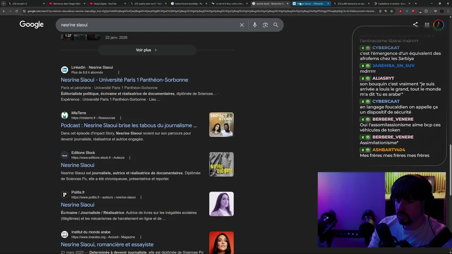Screen dimensions: 452x254
Task: Open the tab search chevron in the tab strip
Action: click(x=4, y=4)
